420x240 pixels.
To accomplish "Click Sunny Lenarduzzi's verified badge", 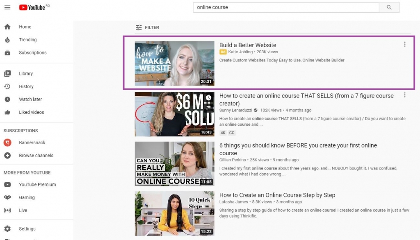I will 256,110.
